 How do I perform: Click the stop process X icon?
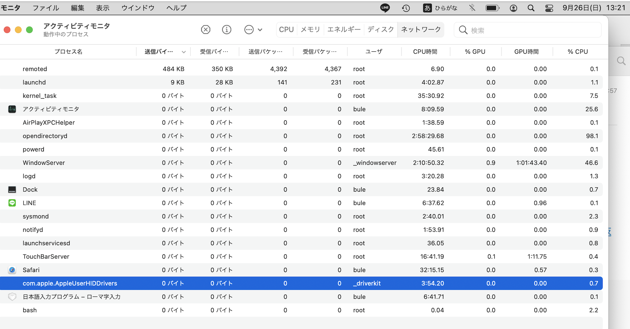[x=205, y=30]
